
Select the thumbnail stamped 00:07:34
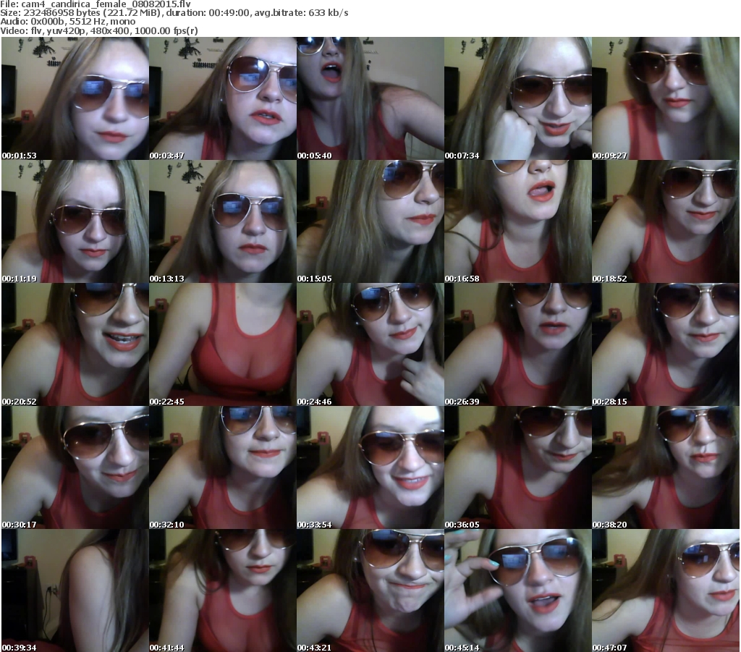point(518,98)
